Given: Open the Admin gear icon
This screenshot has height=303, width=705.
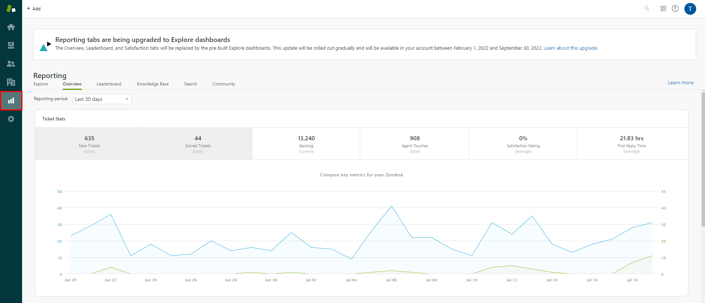Looking at the screenshot, I should click(11, 119).
